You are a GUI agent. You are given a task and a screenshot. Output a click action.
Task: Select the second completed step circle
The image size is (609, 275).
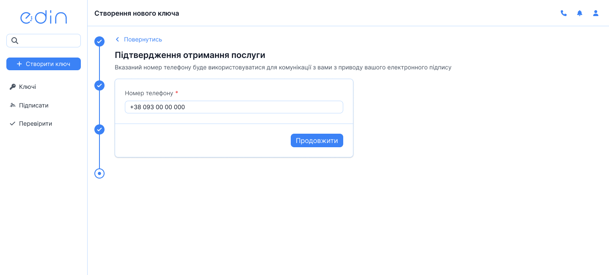(x=99, y=85)
